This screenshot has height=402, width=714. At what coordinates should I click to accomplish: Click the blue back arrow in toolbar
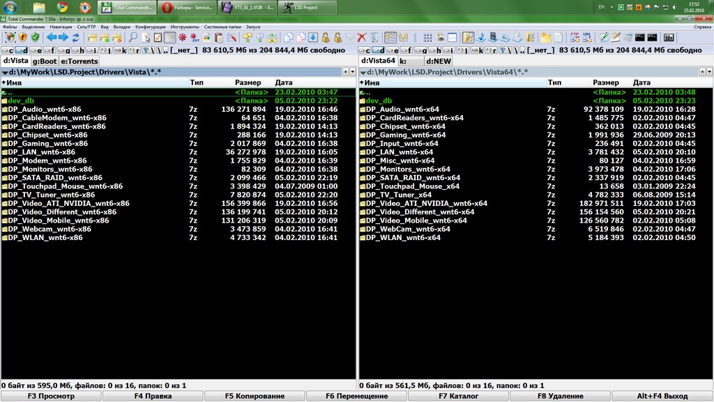[x=51, y=38]
